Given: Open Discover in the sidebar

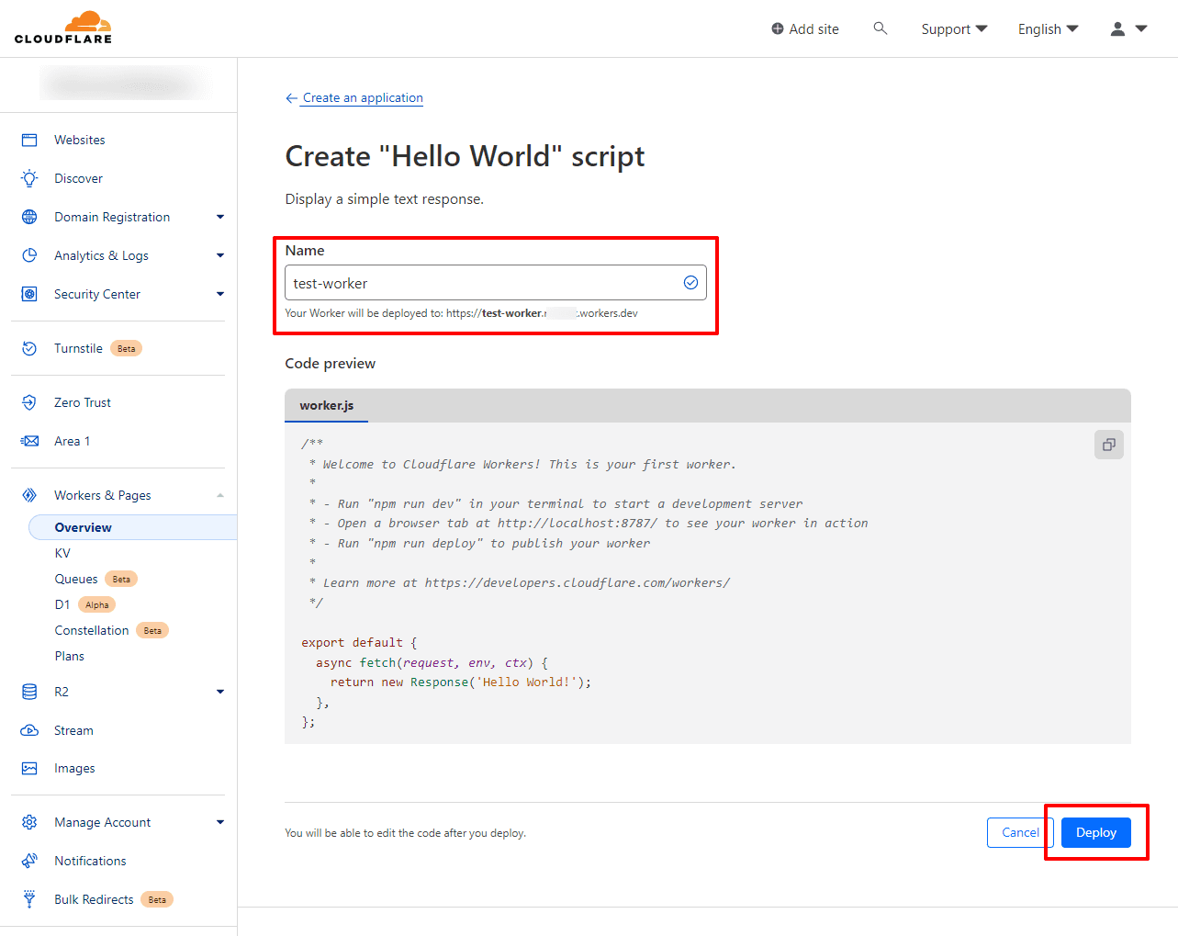Looking at the screenshot, I should point(79,178).
